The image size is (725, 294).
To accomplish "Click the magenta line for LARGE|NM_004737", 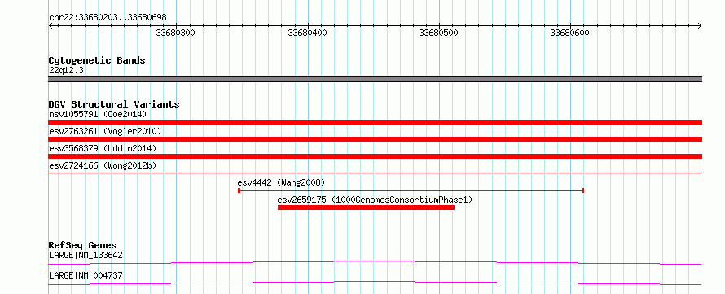I will 375,283.
